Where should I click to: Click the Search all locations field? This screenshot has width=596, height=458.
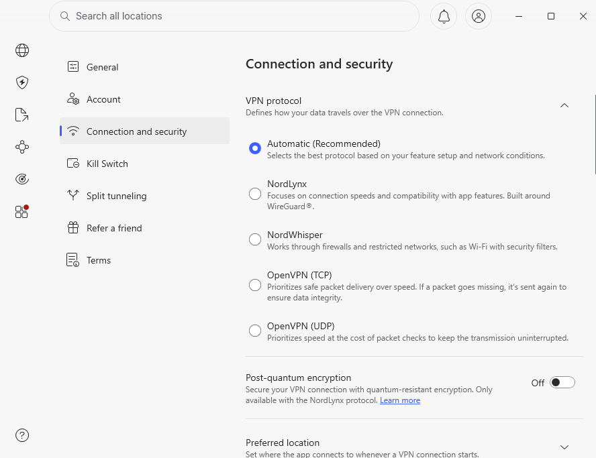[234, 16]
